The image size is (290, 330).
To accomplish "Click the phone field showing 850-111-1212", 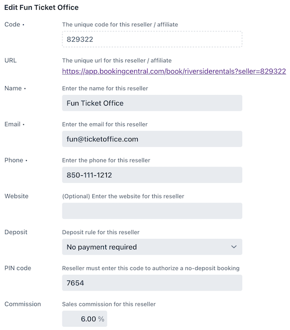I will click(x=152, y=175).
